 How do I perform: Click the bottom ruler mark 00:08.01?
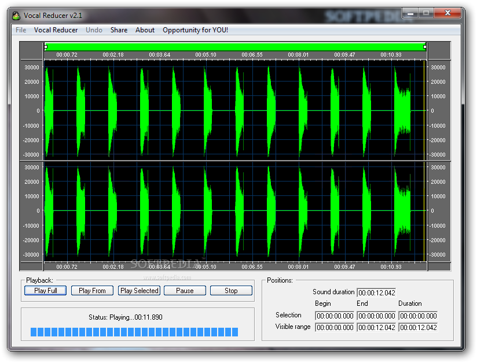[298, 266]
